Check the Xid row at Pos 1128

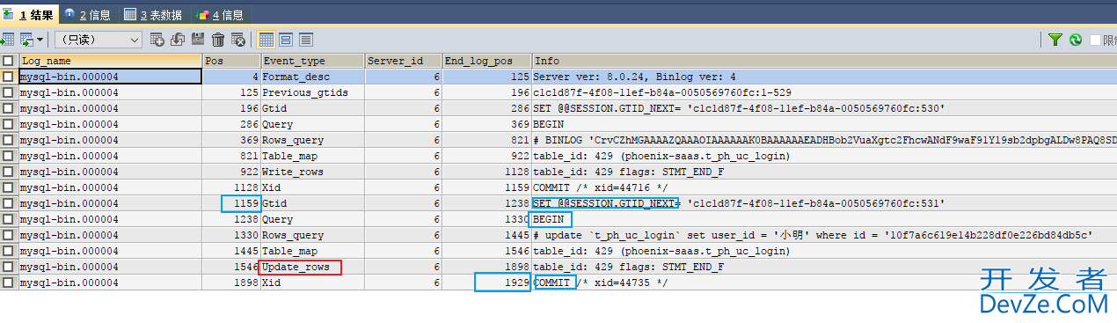8,187
